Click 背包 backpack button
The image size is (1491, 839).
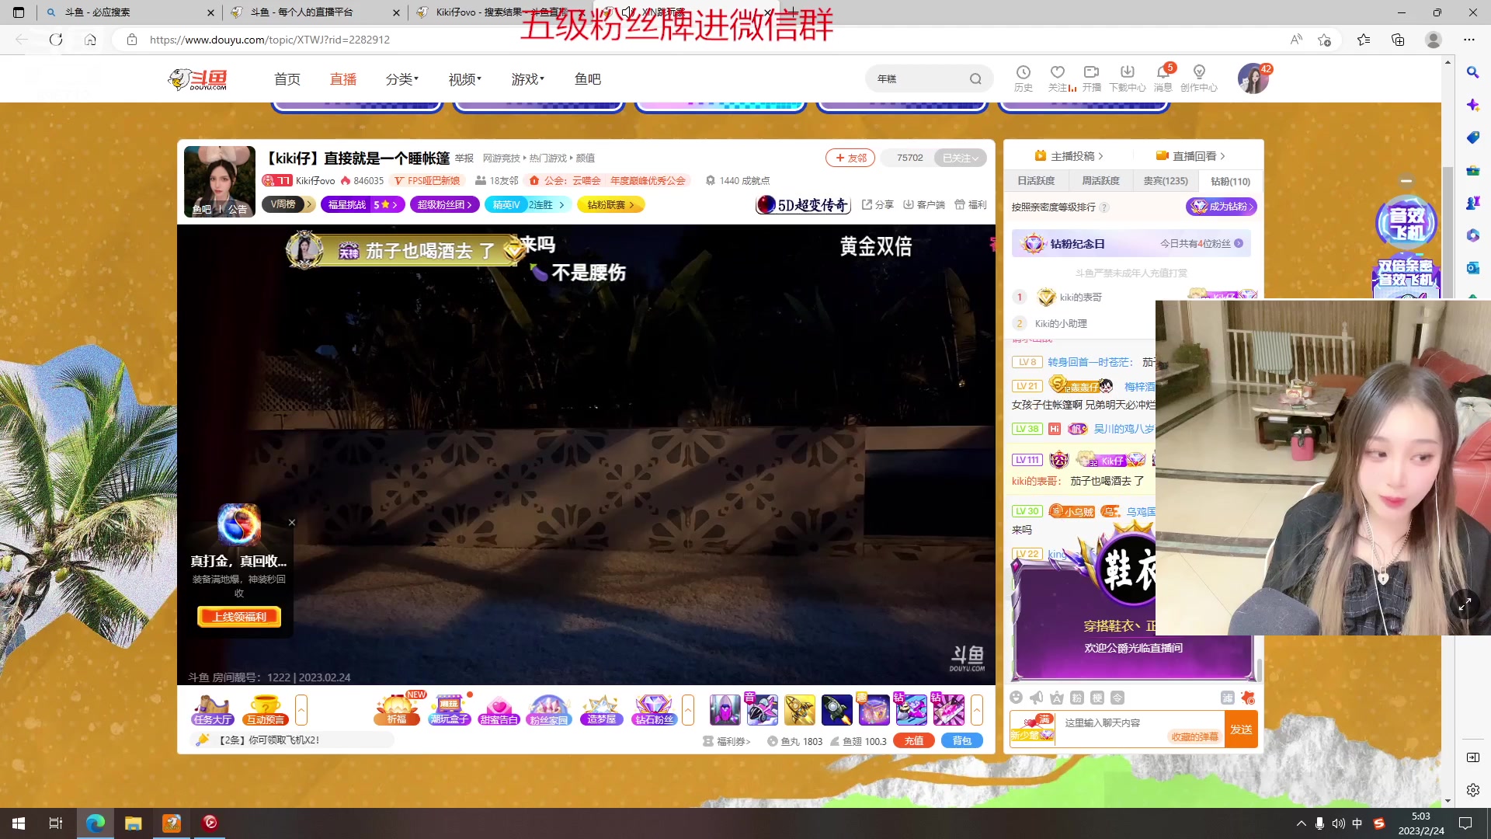(x=962, y=741)
